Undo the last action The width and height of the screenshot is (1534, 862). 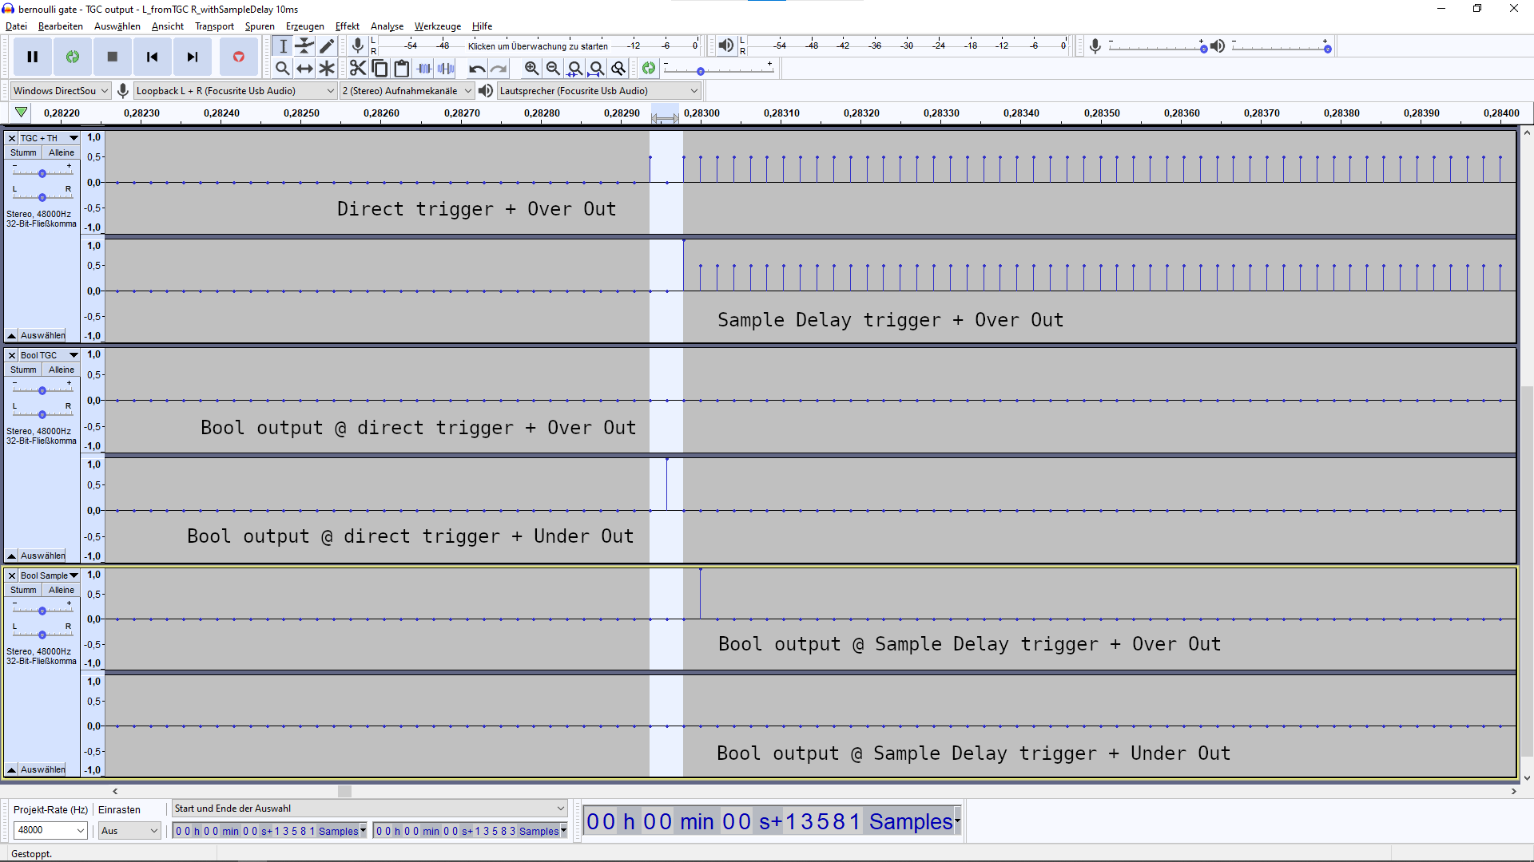pyautogui.click(x=477, y=68)
